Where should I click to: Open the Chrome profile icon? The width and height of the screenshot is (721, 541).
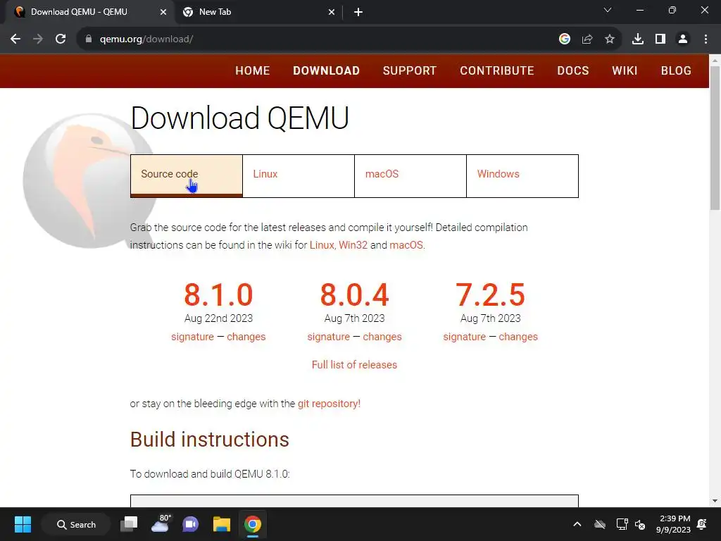683,39
